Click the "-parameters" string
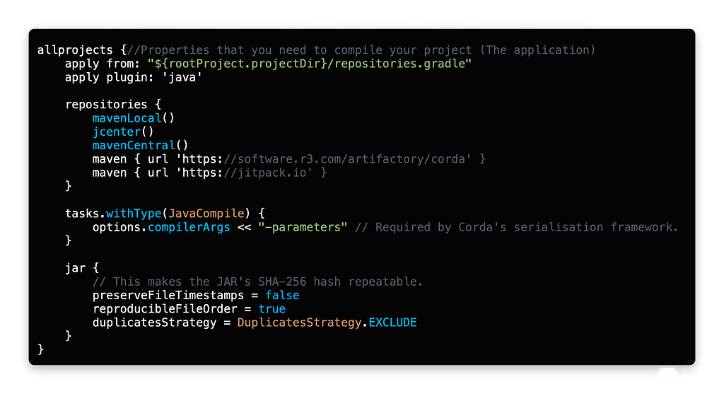 click(x=303, y=227)
